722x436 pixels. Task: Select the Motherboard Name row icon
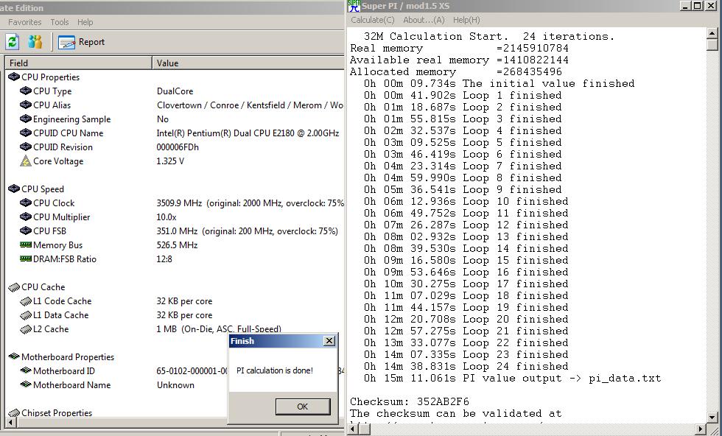pyautogui.click(x=26, y=385)
